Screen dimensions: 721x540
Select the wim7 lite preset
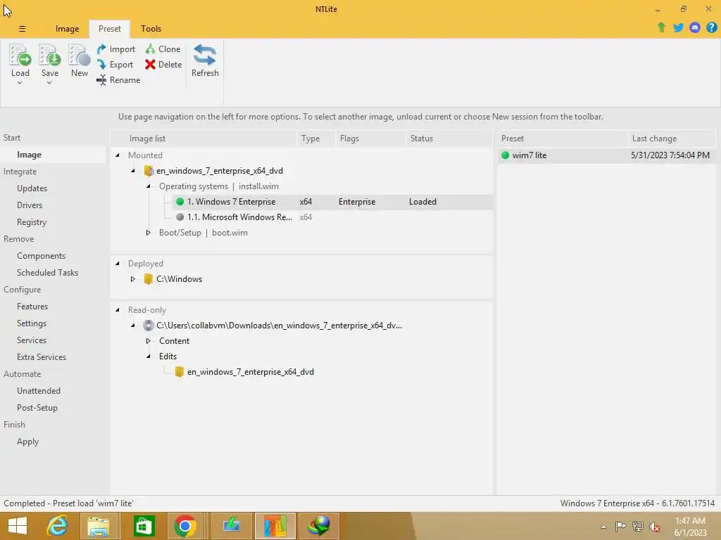(606, 155)
